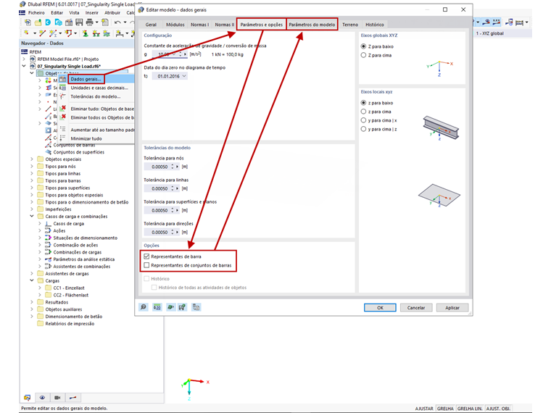Click the copy pages icon in dialog footer

click(196, 307)
